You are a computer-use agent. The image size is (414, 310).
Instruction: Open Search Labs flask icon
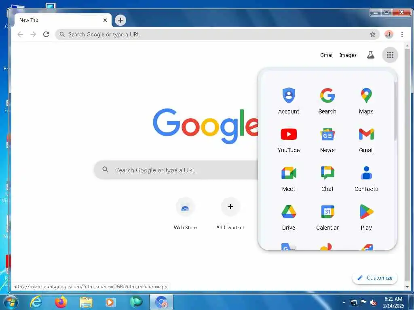tap(371, 55)
